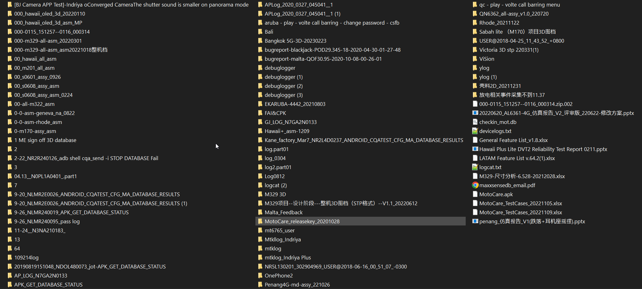This screenshot has width=642, height=289.
Task: Click the folder icon of Bali
Action: click(x=260, y=32)
